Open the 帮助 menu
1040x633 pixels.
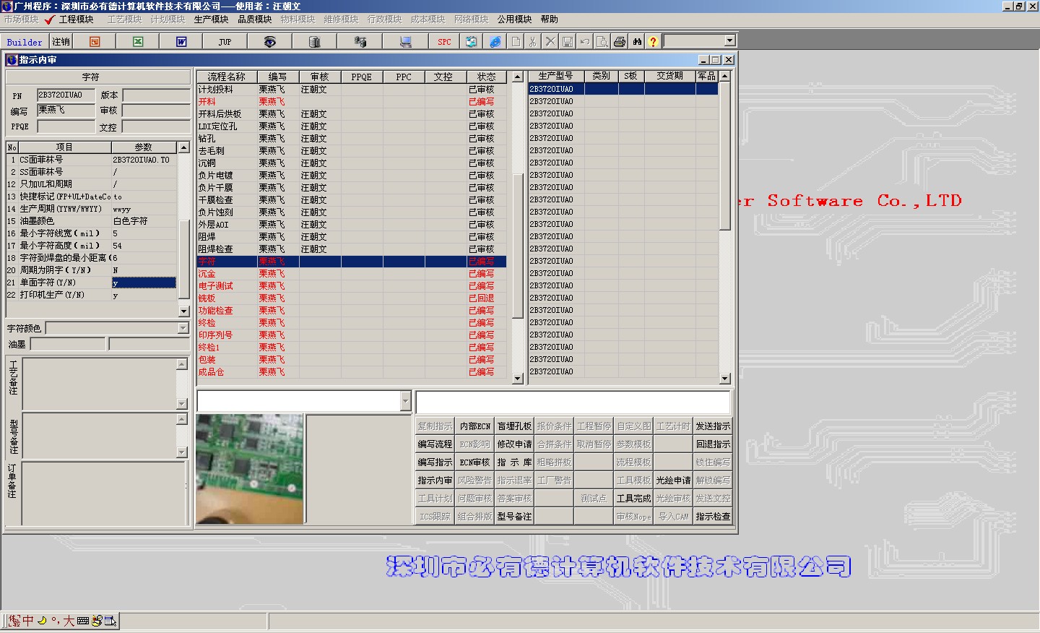click(x=549, y=20)
